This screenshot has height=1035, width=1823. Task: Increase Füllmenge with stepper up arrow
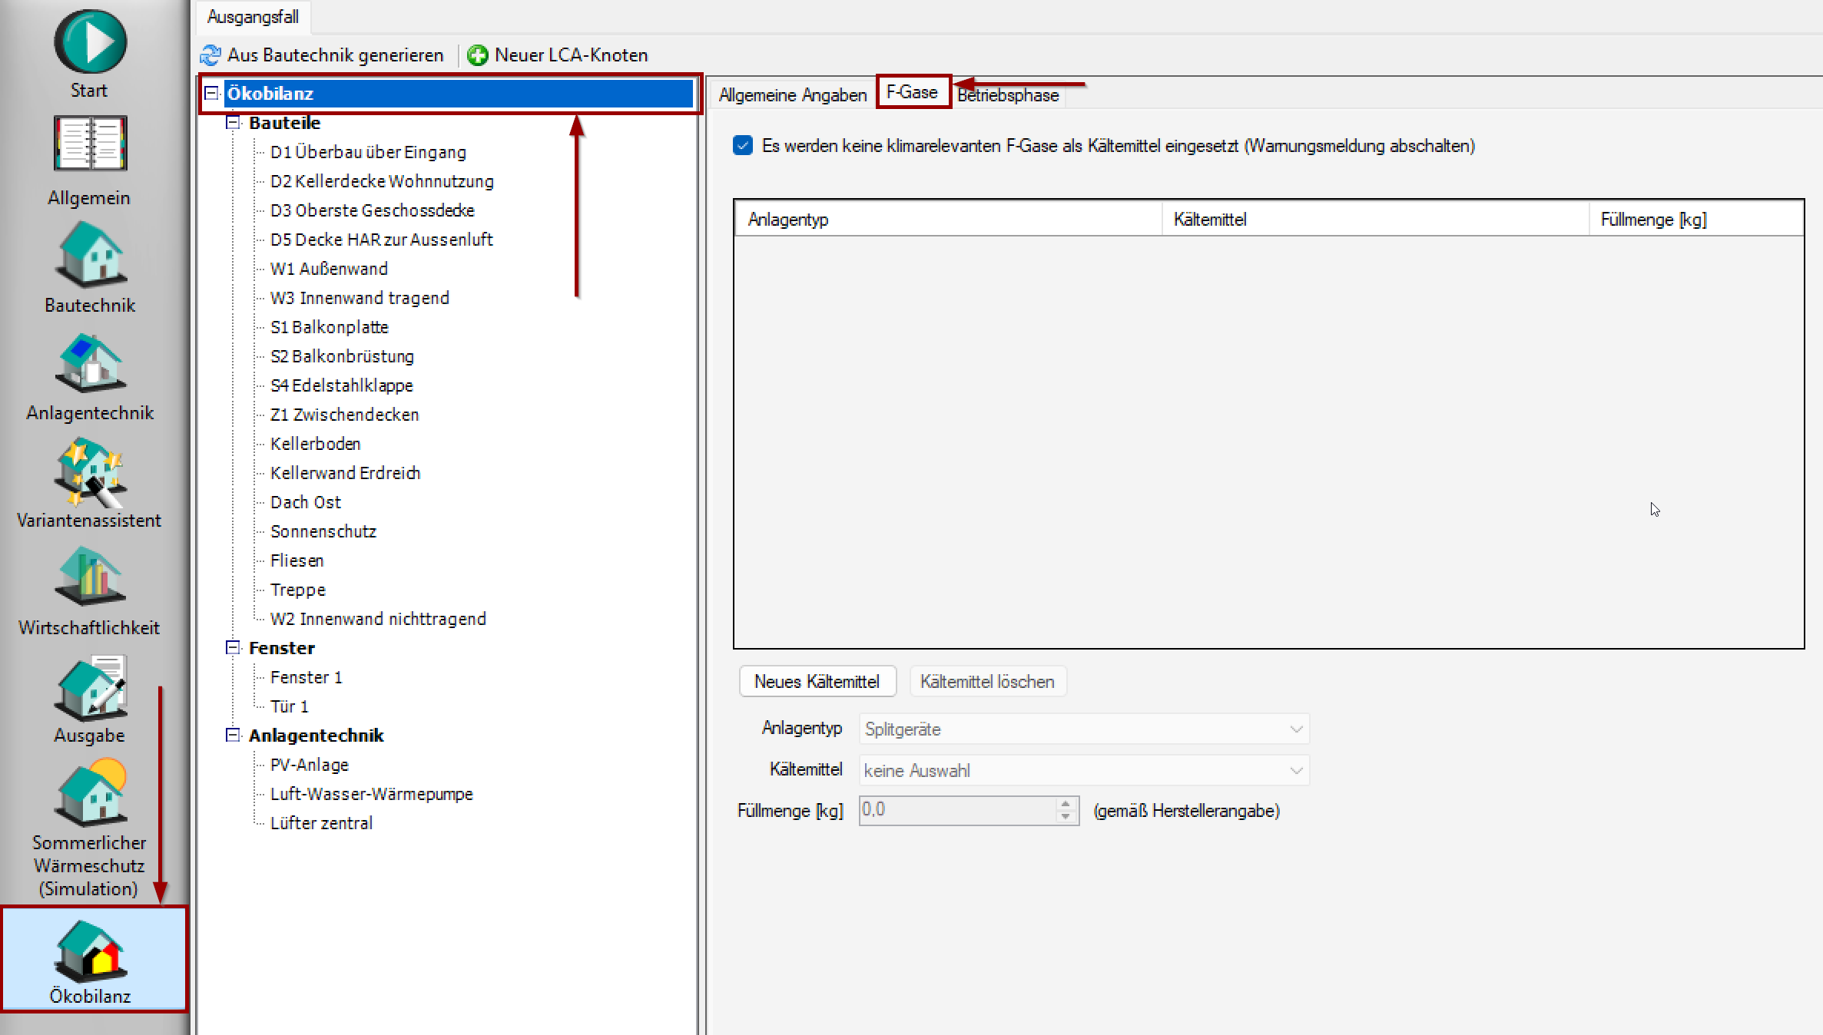pos(1065,804)
